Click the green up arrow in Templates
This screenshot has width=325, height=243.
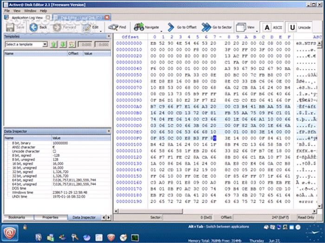coord(54,44)
